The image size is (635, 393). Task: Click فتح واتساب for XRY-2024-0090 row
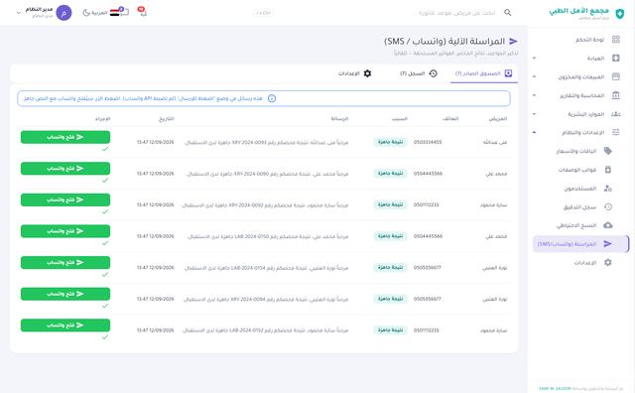click(x=65, y=168)
